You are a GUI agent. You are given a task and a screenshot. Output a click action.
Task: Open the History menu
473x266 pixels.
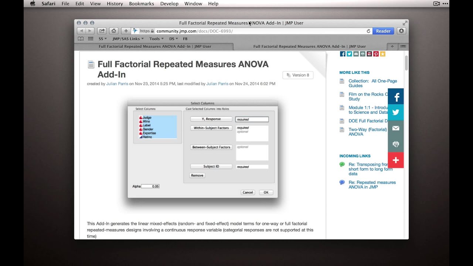pyautogui.click(x=115, y=4)
